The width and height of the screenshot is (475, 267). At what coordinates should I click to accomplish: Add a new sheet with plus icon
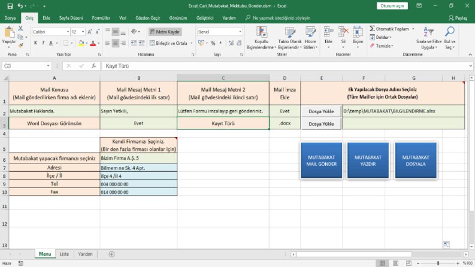(111, 254)
